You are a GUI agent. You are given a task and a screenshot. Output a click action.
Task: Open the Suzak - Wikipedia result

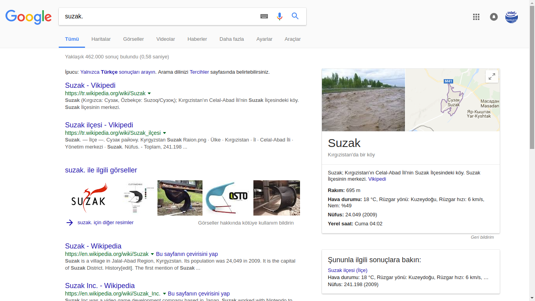coord(93,246)
